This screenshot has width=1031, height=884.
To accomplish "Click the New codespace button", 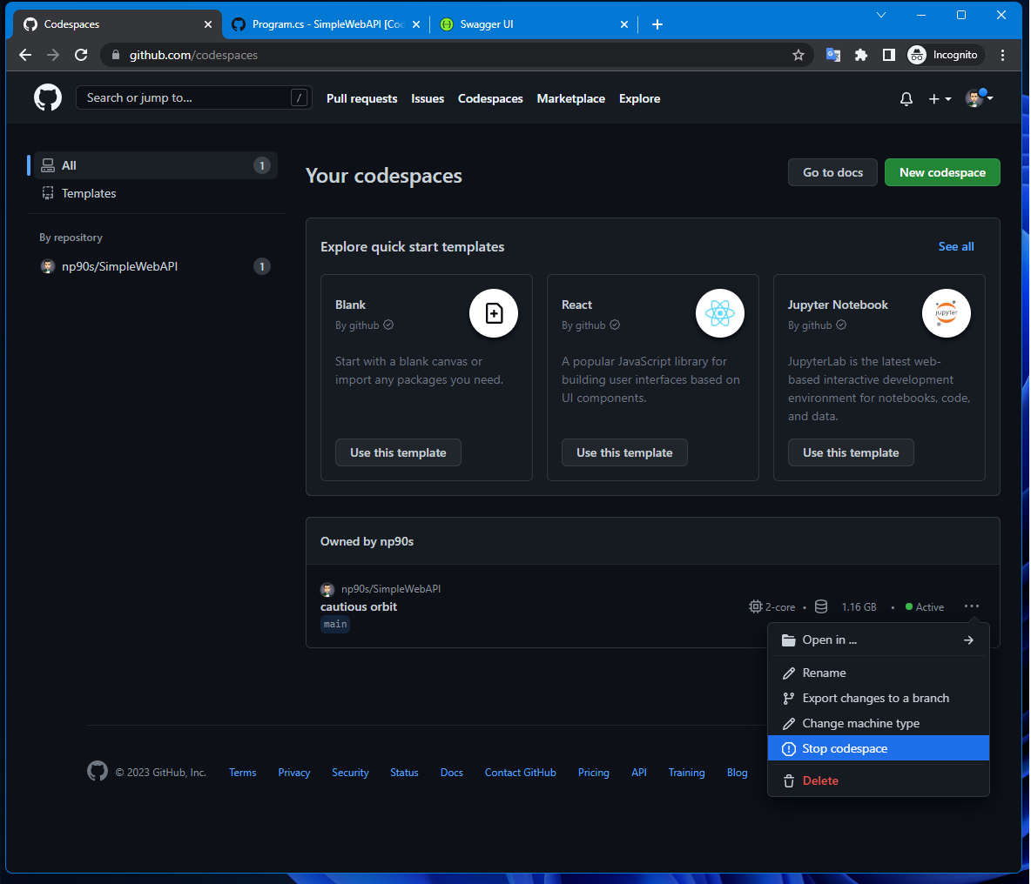I will [x=942, y=172].
